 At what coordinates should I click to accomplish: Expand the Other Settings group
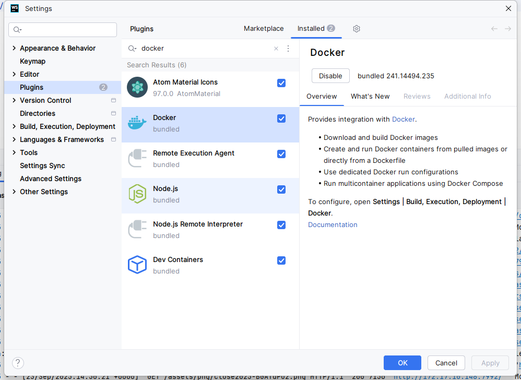pyautogui.click(x=14, y=192)
